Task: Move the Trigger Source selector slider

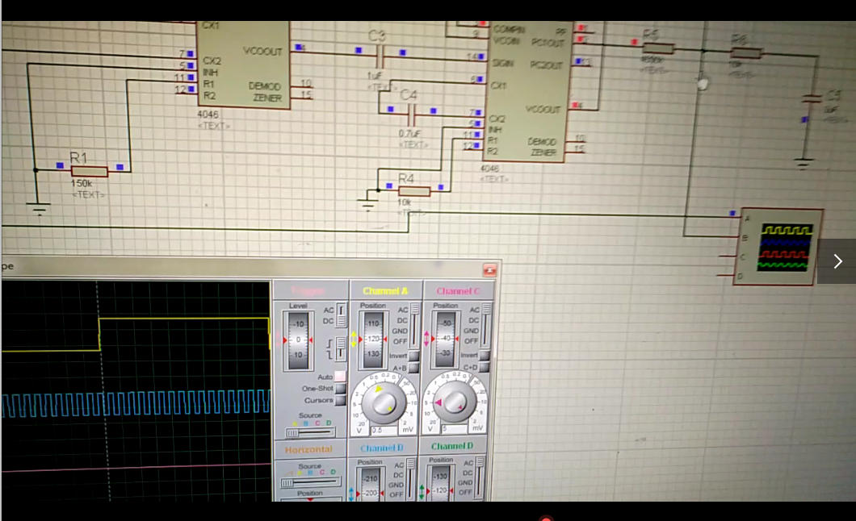Action: [x=310, y=433]
